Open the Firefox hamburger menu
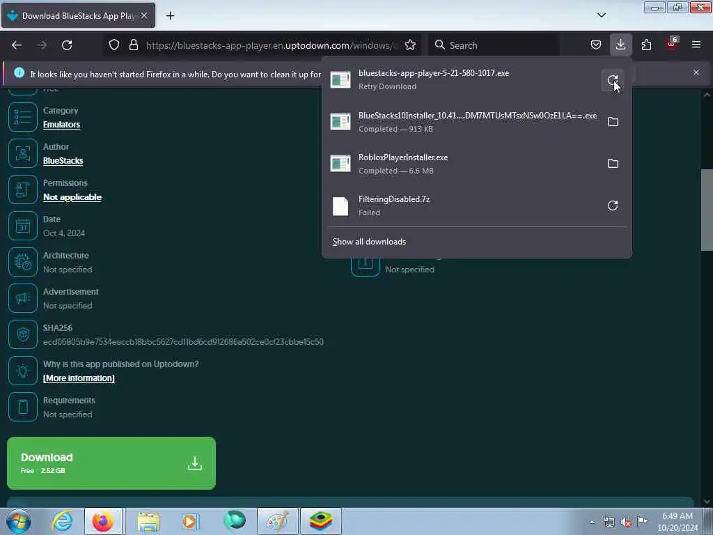Image resolution: width=713 pixels, height=535 pixels. click(x=696, y=45)
